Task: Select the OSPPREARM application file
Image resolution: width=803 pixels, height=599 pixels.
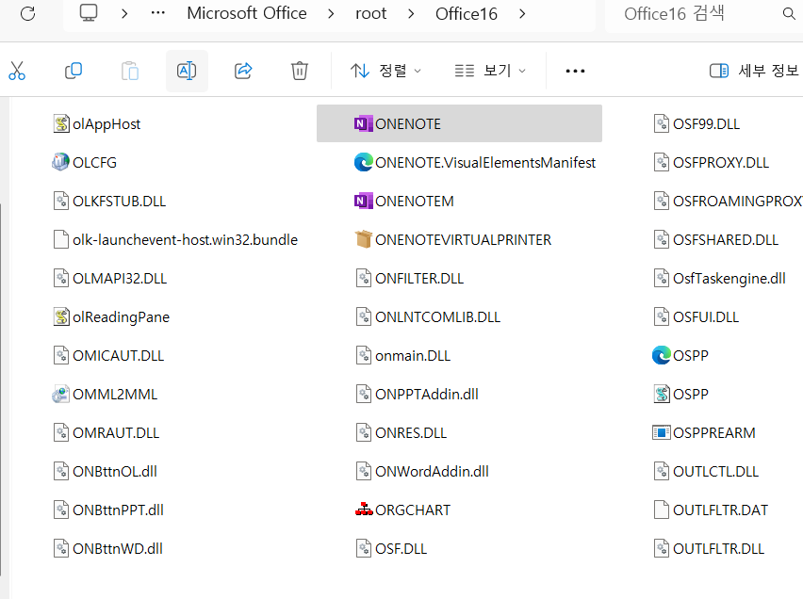Action: (704, 433)
